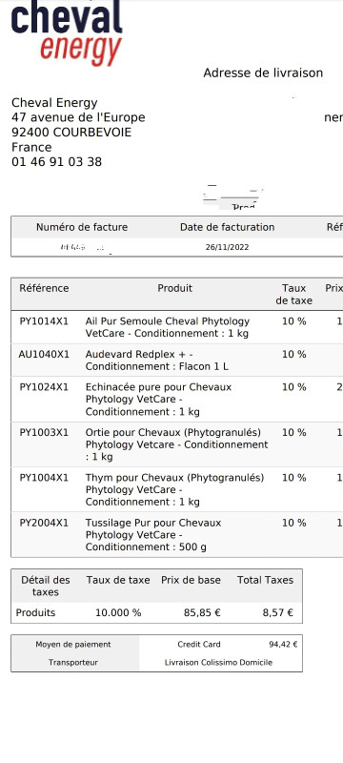Click the 8,57 € total taxes value
Viewport: 343px width, 763px height.
click(278, 612)
